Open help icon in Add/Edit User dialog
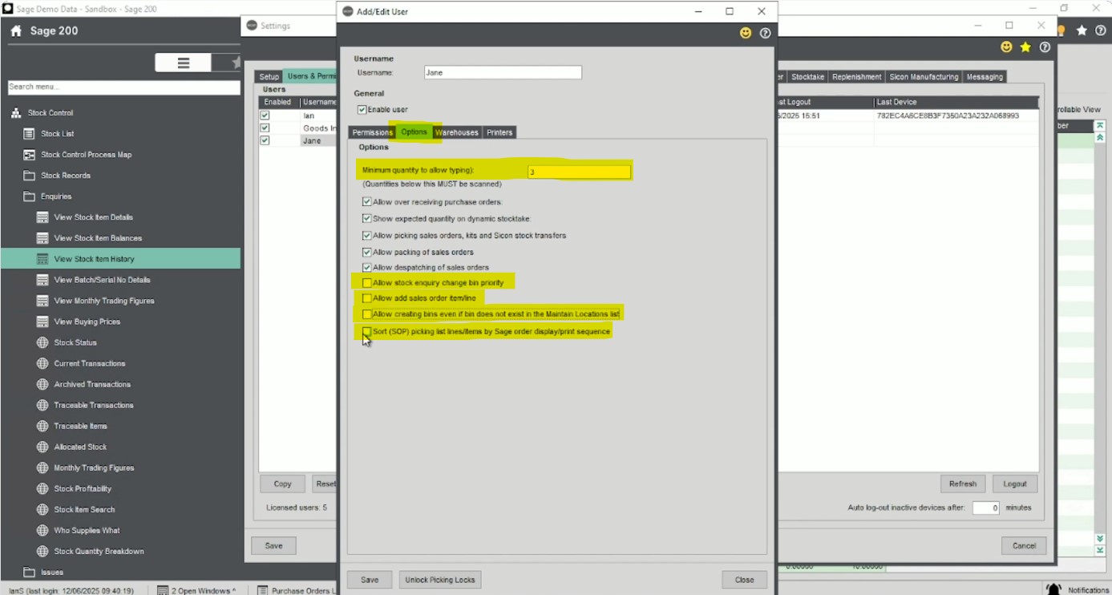Image resolution: width=1112 pixels, height=595 pixels. tap(765, 33)
